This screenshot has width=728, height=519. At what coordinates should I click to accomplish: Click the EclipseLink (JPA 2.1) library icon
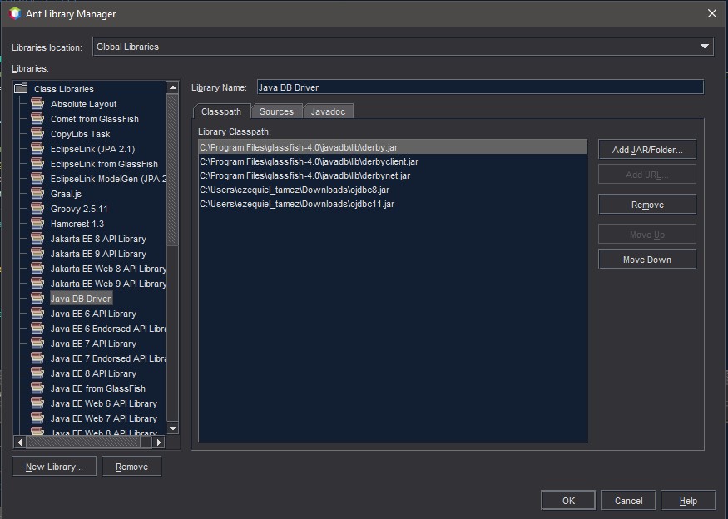pos(37,149)
